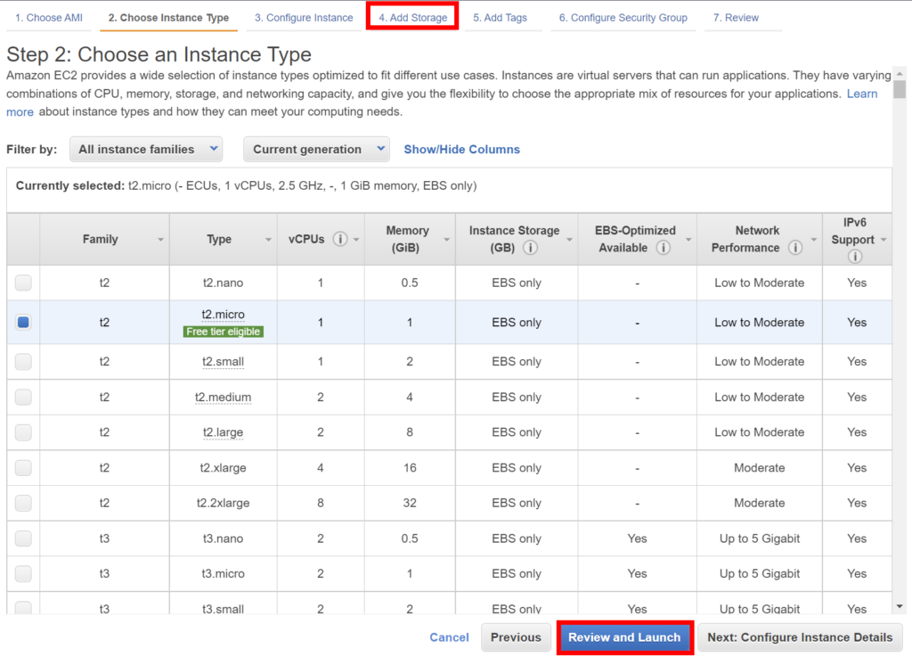The image size is (912, 657).
Task: Click the t2.xlarge type cell
Action: coord(223,468)
